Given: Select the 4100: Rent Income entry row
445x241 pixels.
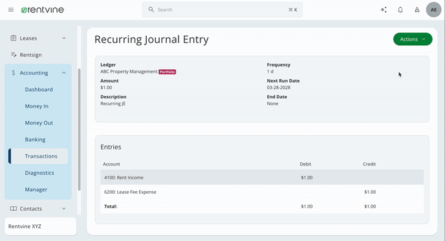Looking at the screenshot, I should tap(262, 178).
